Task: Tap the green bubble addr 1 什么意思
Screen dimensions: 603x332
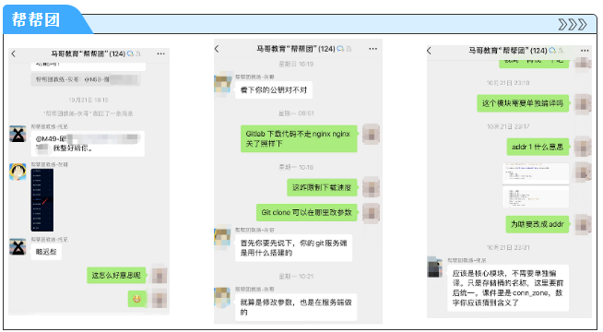Action: pos(538,147)
